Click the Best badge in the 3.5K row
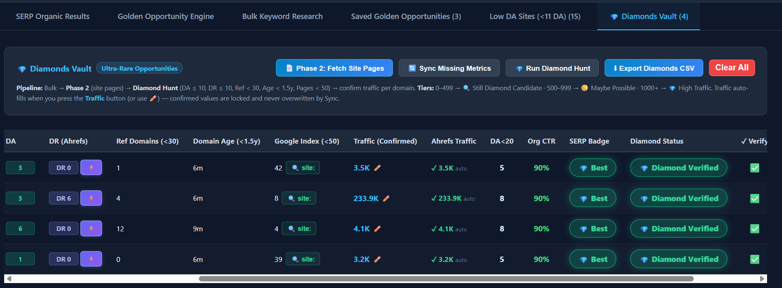Screen dimensions: 782x288 click(x=593, y=167)
